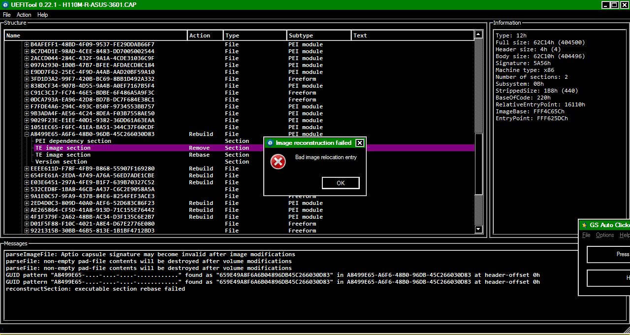The height and width of the screenshot is (335, 630).
Task: Expand the D01F5F88-F10C-4021 file node
Action: click(27, 224)
